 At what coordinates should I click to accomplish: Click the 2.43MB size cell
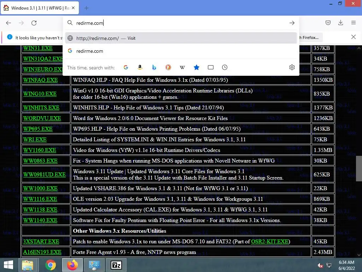(x=323, y=252)
